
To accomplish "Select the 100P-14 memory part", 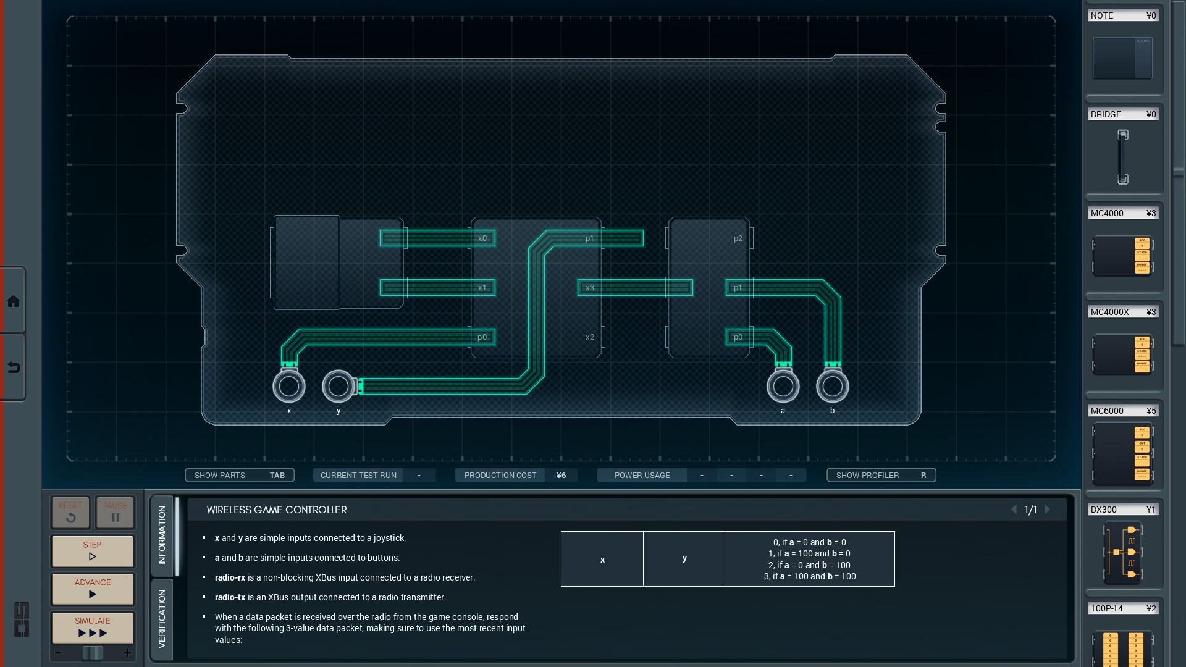I will (1122, 647).
